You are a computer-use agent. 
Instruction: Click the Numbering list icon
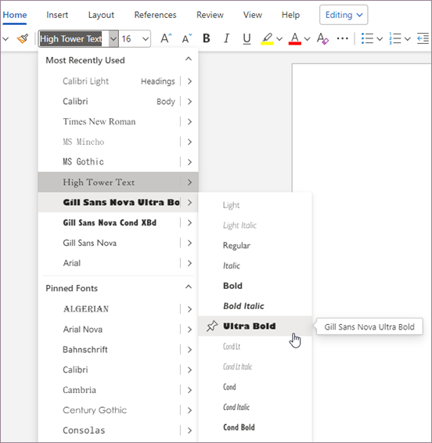coord(395,38)
